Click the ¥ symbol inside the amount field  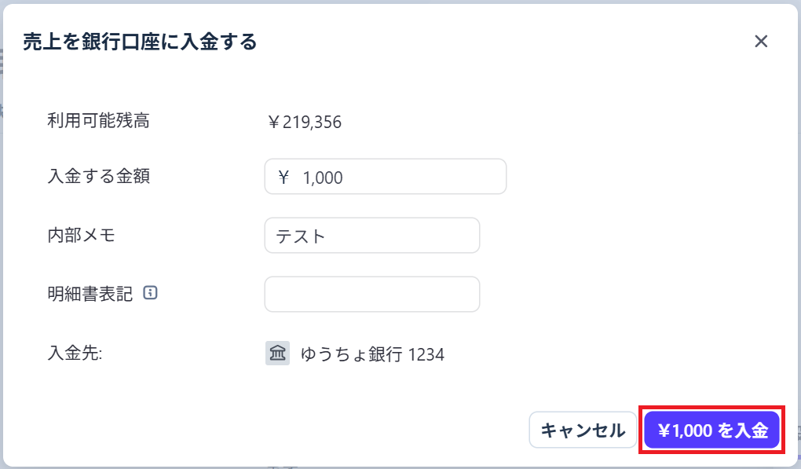coord(283,178)
